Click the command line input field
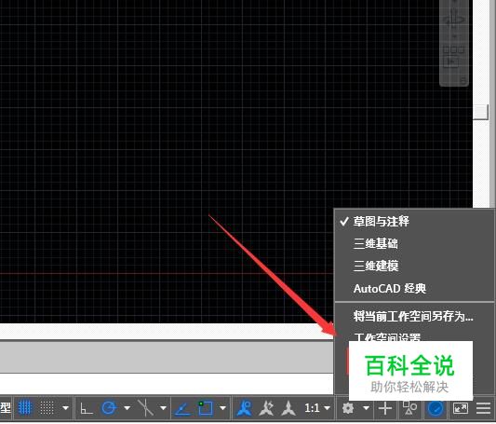The width and height of the screenshot is (496, 424). (x=167, y=385)
